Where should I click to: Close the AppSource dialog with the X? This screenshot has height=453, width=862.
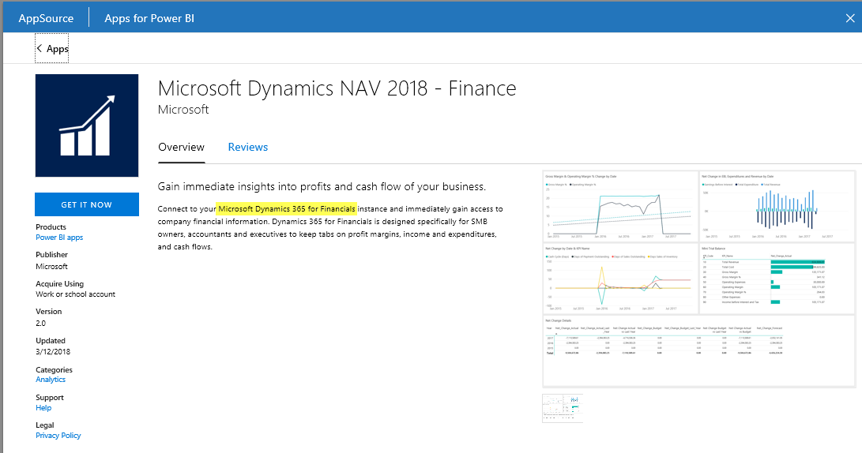850,18
